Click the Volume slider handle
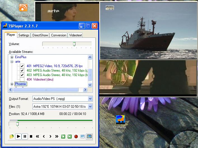Screen dimensions: 198x148 click(74, 44)
